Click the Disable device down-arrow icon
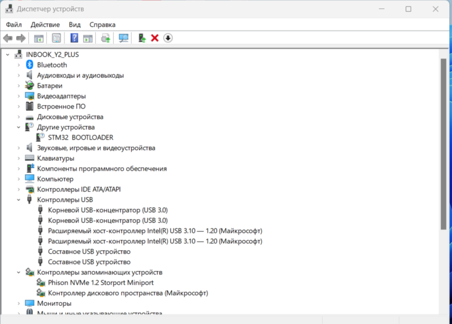 [168, 38]
